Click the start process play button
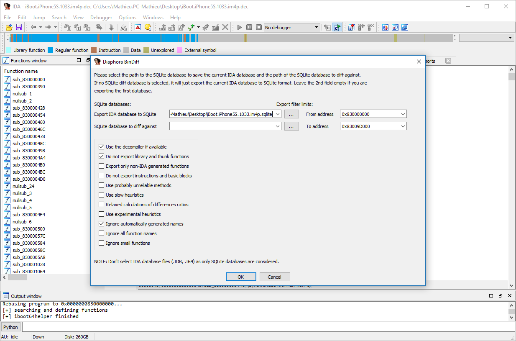The image size is (516, 341). (x=240, y=27)
